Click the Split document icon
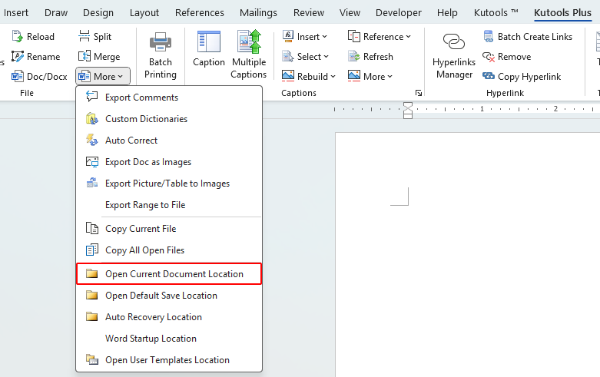Screen dimensions: 600x377 84,37
